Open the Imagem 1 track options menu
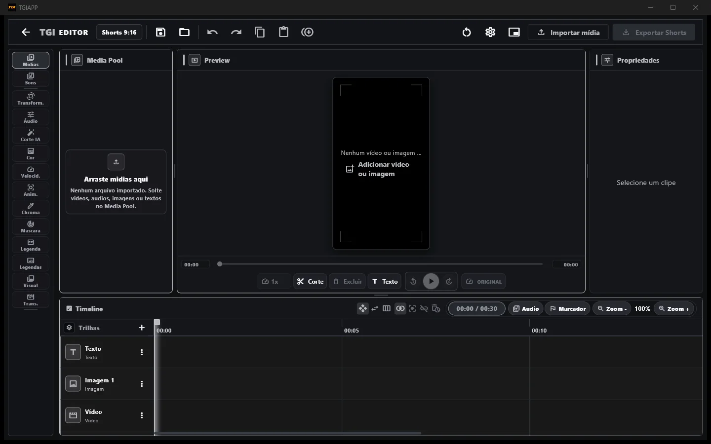The image size is (711, 444). pos(142,384)
